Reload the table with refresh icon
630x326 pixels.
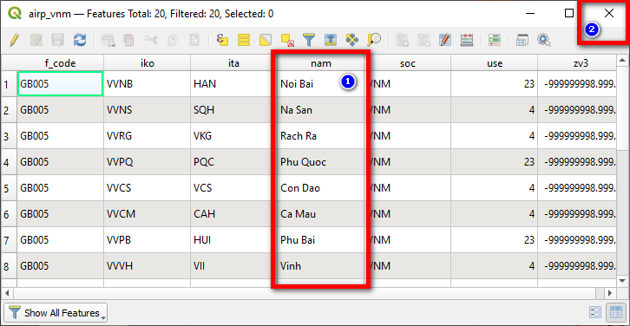tap(80, 40)
